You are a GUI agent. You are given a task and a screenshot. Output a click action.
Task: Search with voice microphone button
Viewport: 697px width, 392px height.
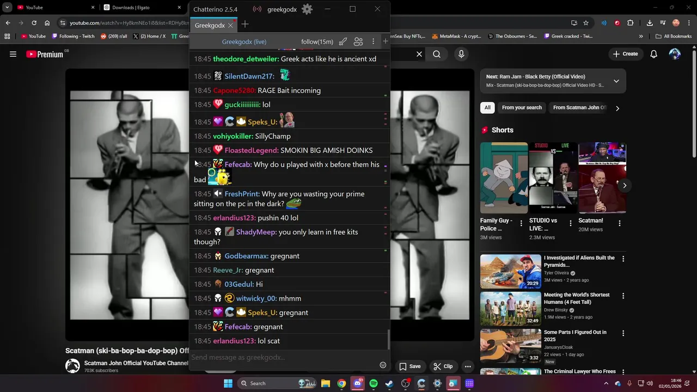tap(461, 54)
